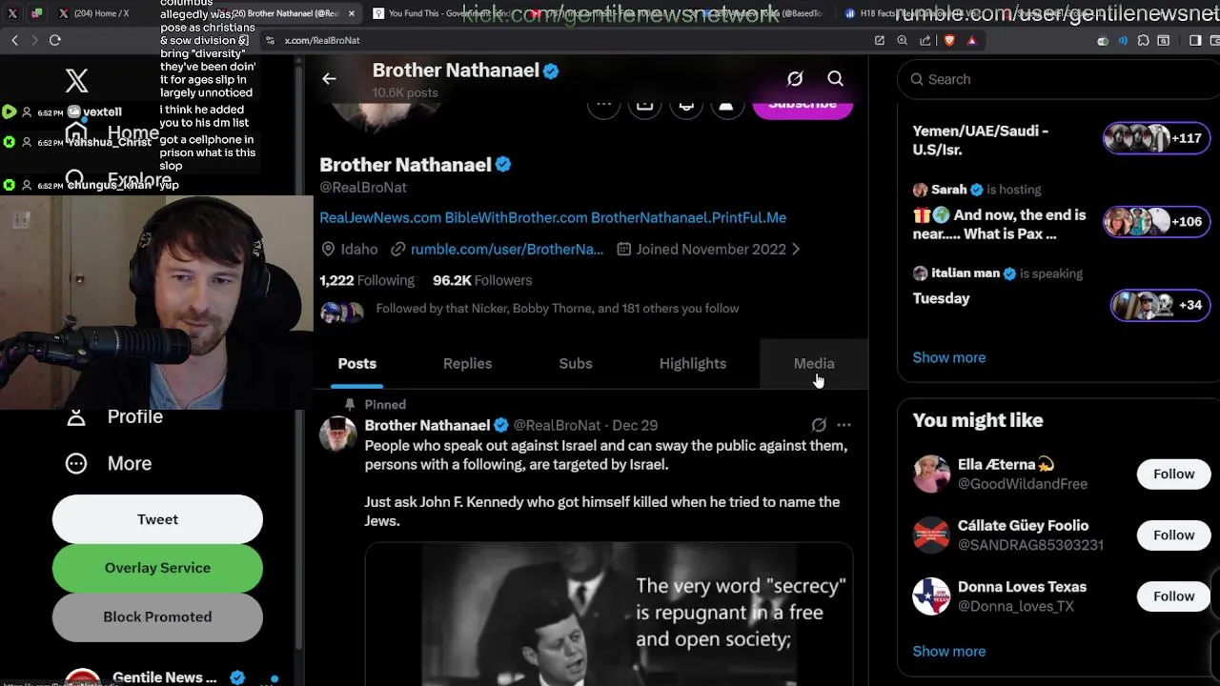Open the RealJewNews.com link
The image size is (1220, 686).
(x=380, y=217)
